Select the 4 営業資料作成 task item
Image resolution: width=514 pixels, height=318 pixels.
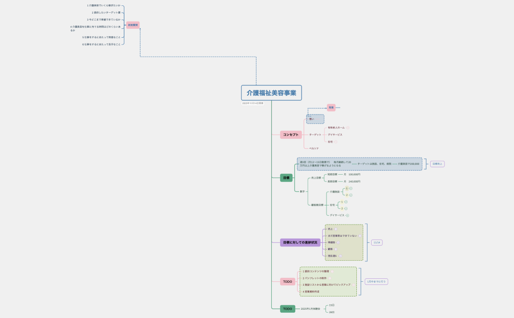coord(311,292)
